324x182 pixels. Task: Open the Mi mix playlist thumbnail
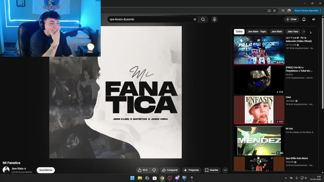[259, 141]
